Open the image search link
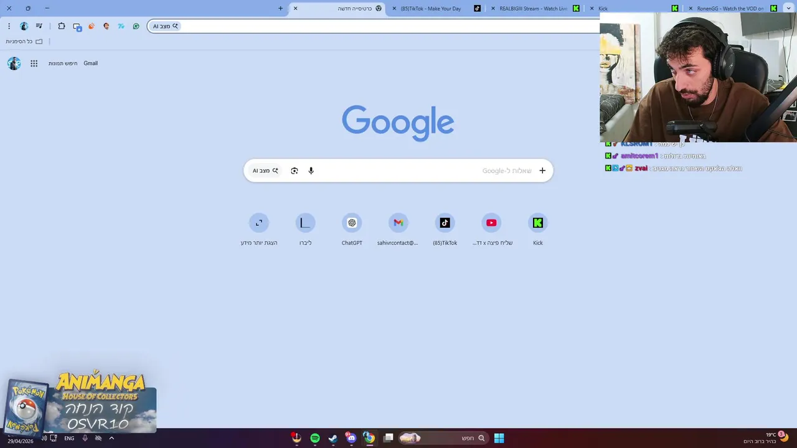 pyautogui.click(x=63, y=63)
